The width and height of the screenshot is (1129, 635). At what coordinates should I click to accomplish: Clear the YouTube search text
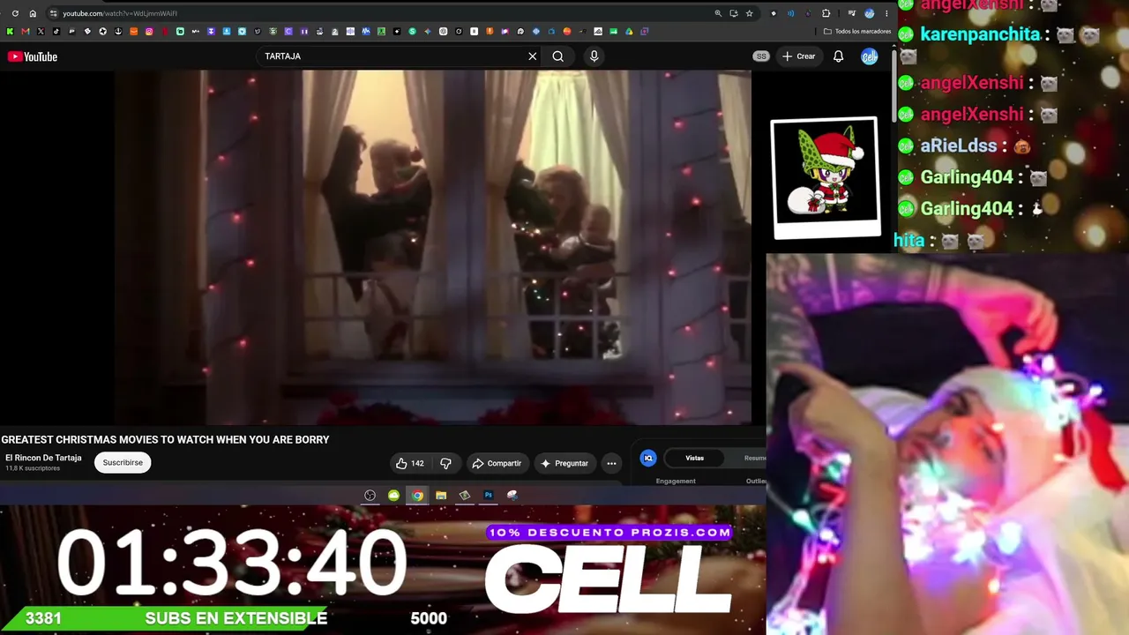(x=532, y=56)
